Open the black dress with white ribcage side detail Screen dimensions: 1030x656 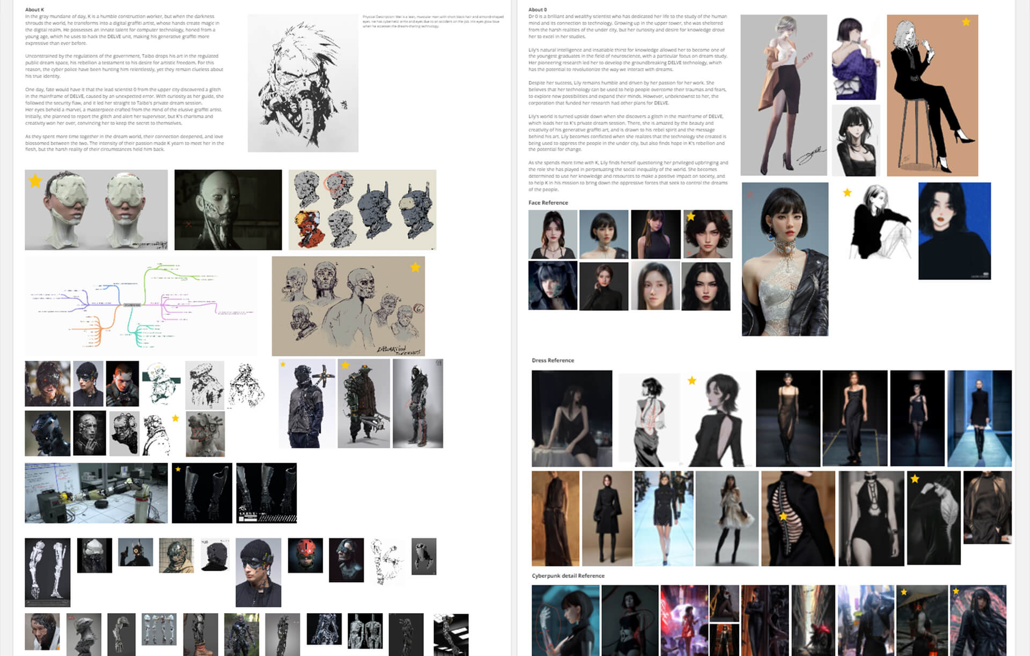pyautogui.click(x=798, y=519)
